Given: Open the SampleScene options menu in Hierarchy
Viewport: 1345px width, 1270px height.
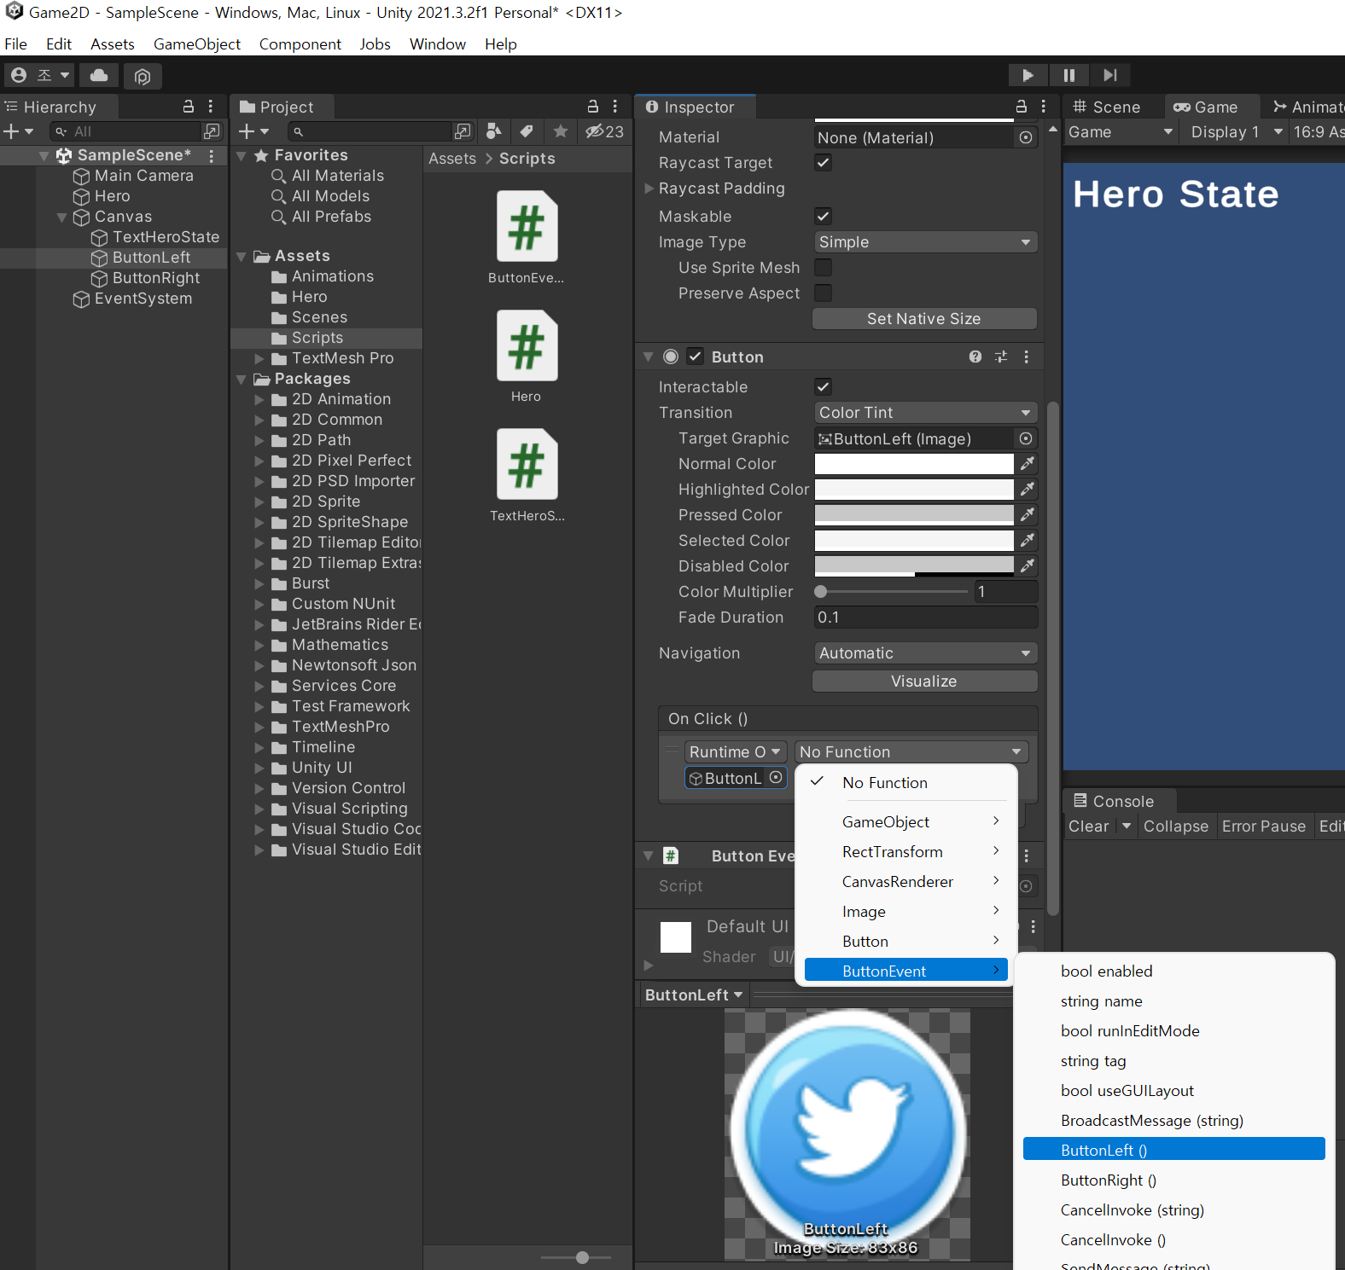Looking at the screenshot, I should point(211,155).
